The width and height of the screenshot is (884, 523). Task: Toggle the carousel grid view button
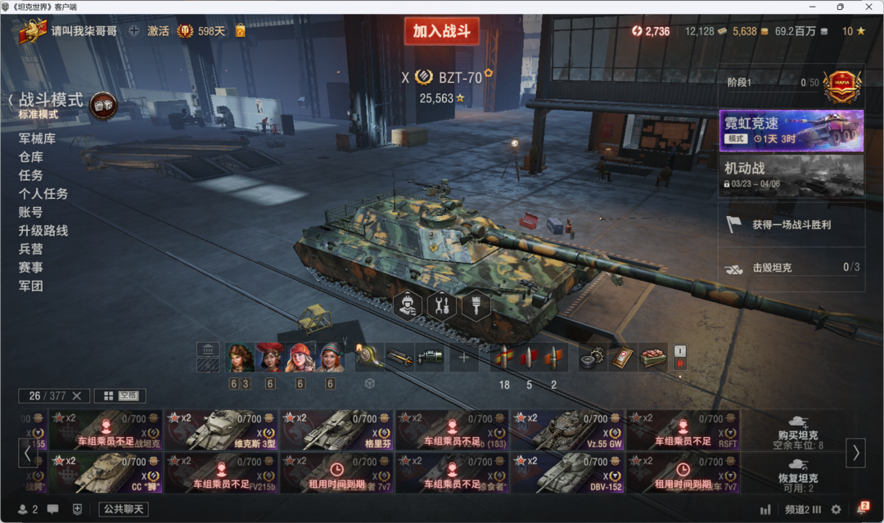(x=109, y=395)
